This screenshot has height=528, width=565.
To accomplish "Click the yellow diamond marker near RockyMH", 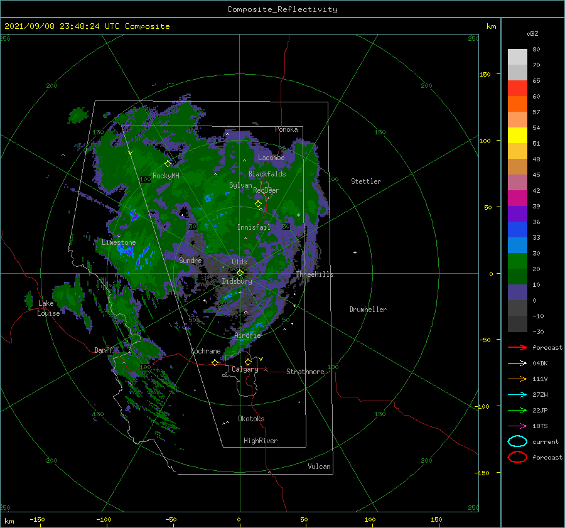I will click(x=168, y=164).
